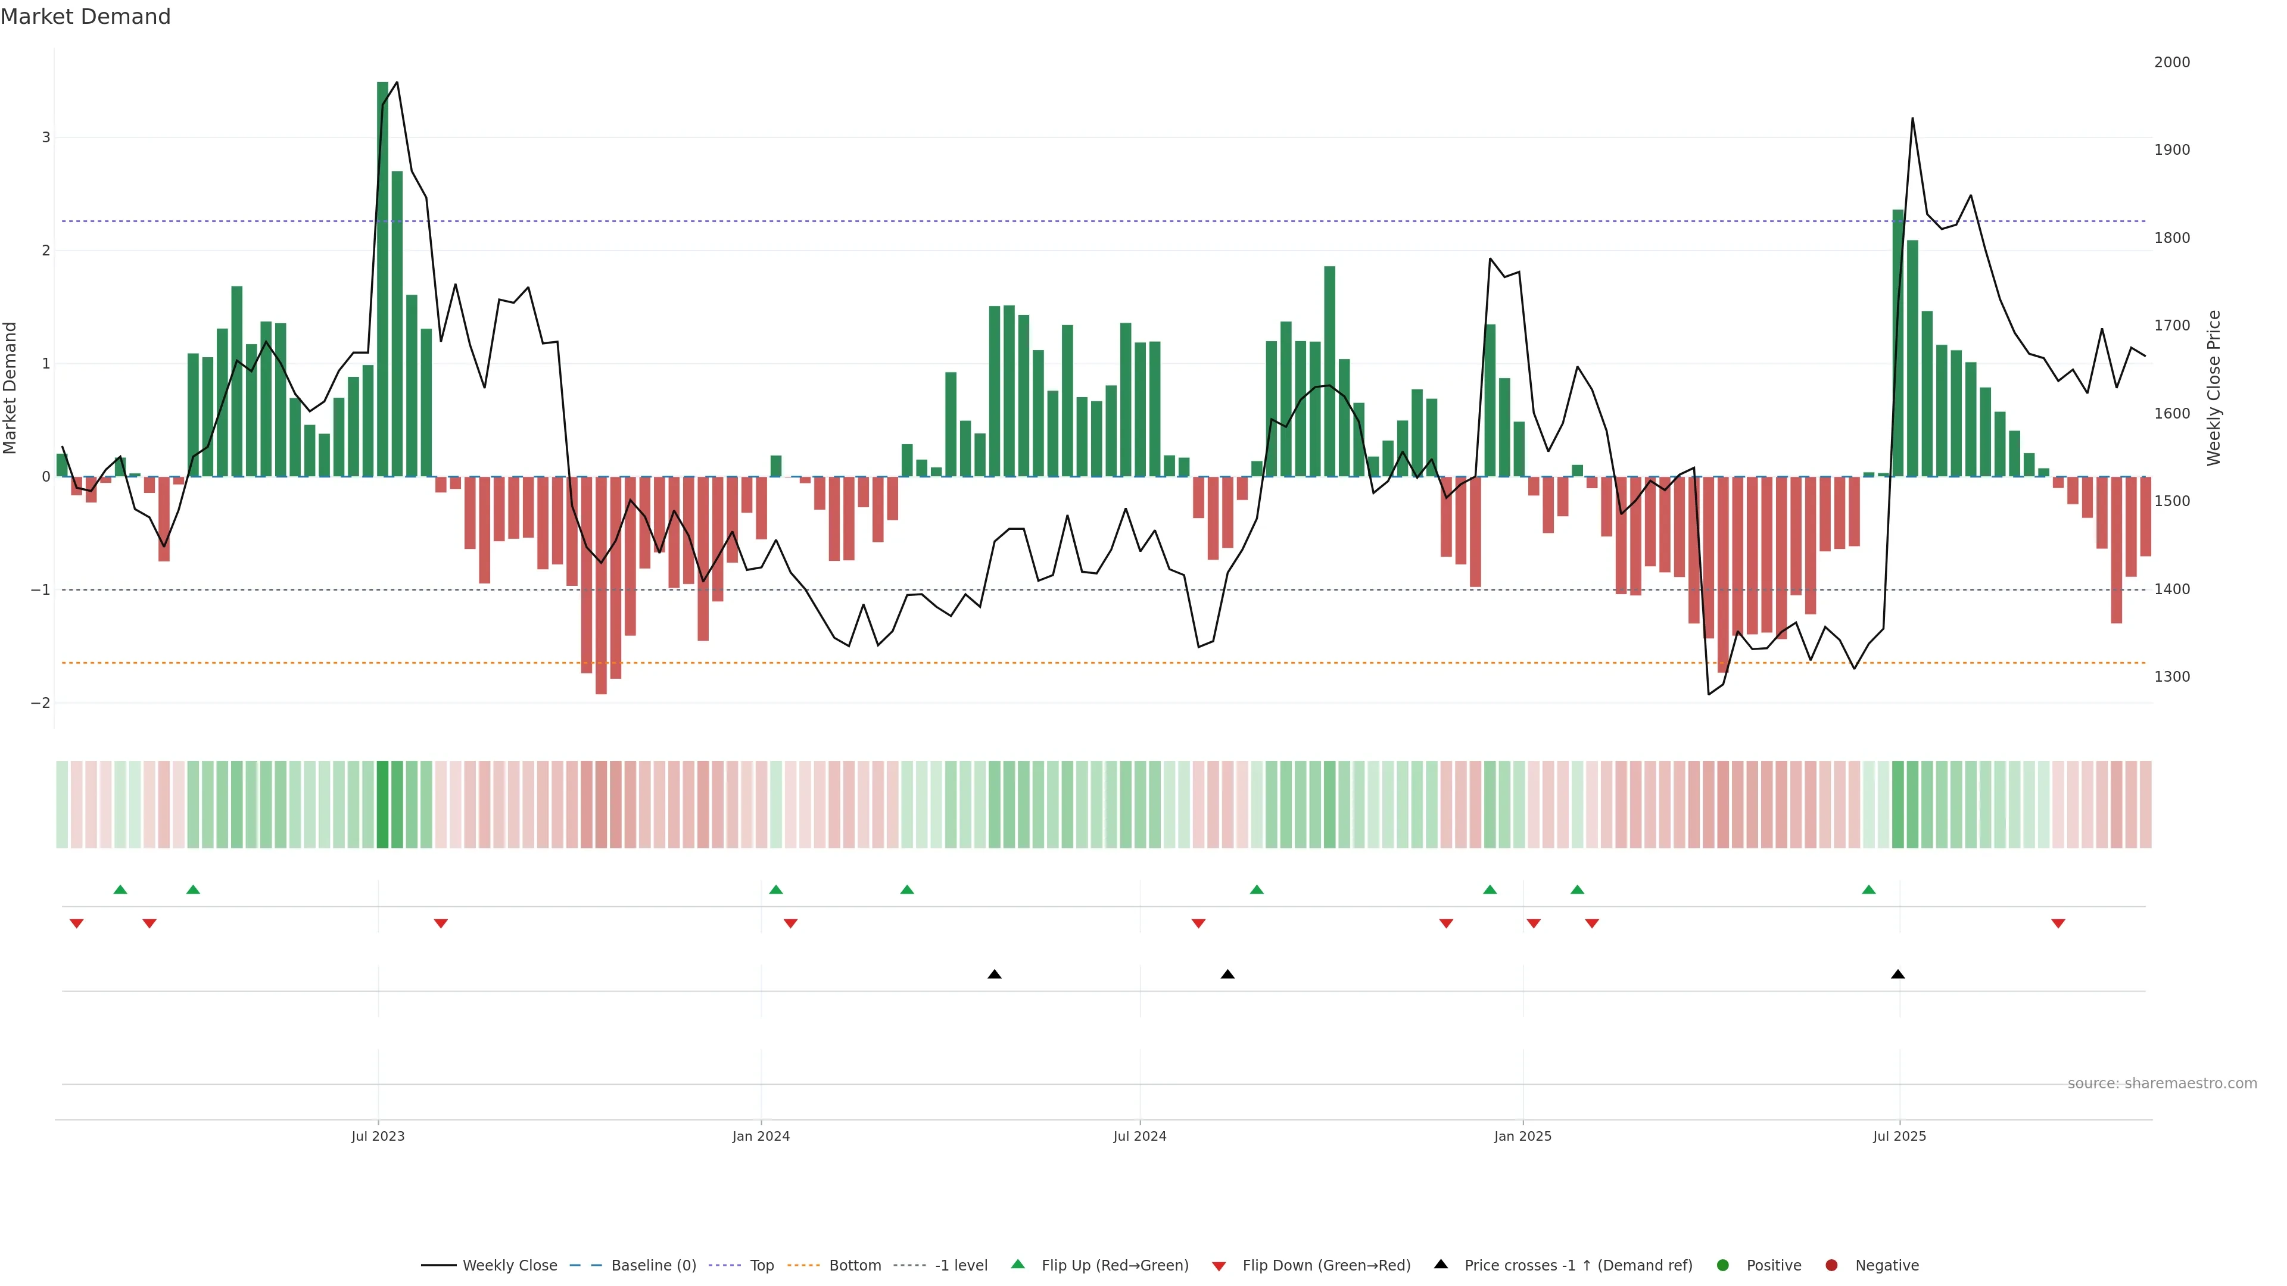Image resolution: width=2287 pixels, height=1286 pixels.
Task: Click source: sharemaestro.com text
Action: point(2162,1083)
